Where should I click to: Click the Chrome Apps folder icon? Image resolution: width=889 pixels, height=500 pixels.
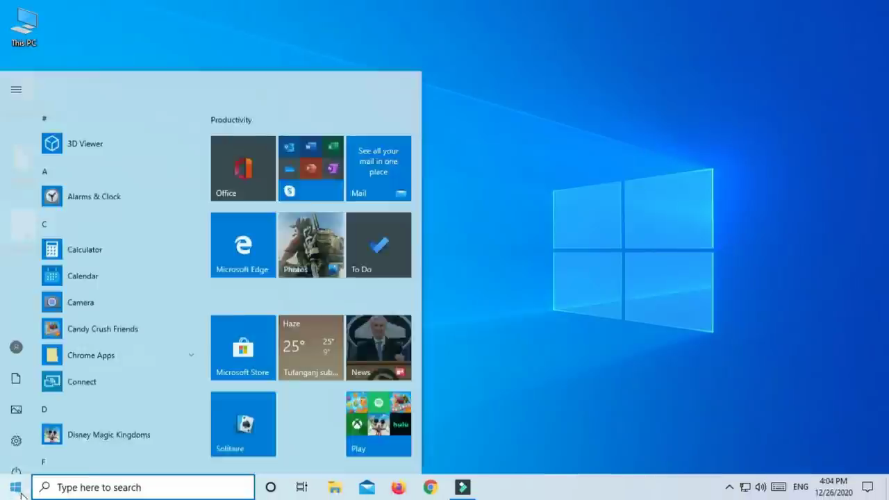point(52,355)
